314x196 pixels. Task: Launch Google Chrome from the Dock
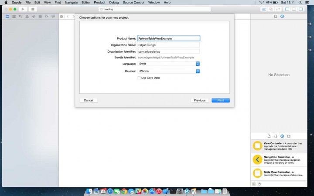click(x=124, y=191)
